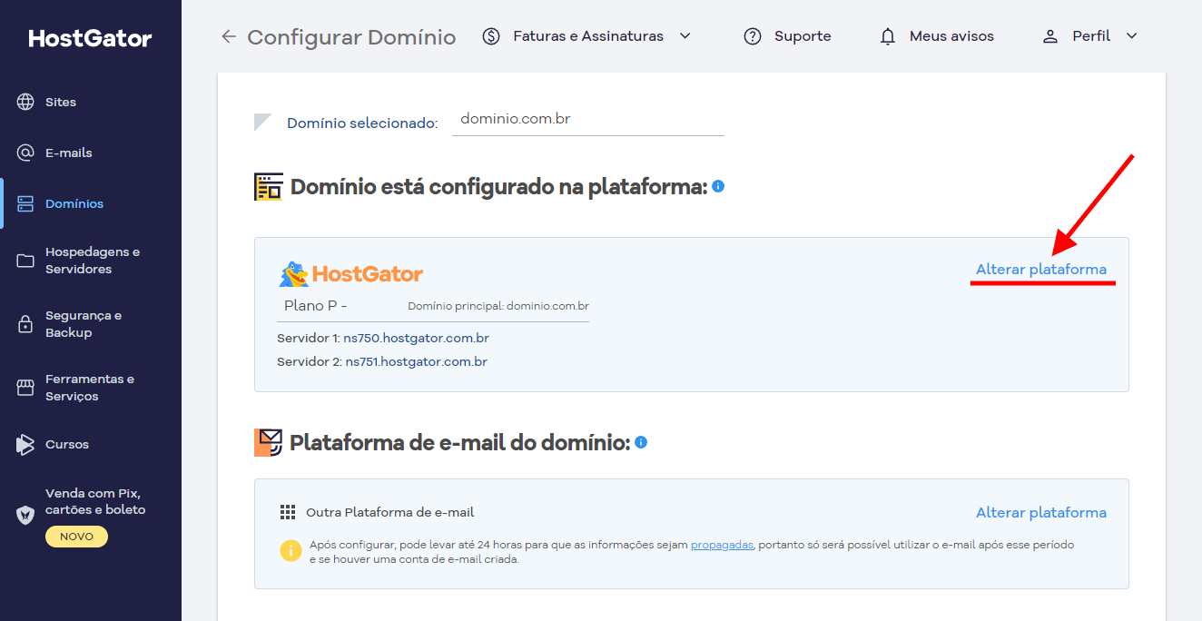Click Servidor 1 ns750.hostgator.com.br text
Image resolution: width=1202 pixels, height=621 pixels.
pyautogui.click(x=383, y=339)
